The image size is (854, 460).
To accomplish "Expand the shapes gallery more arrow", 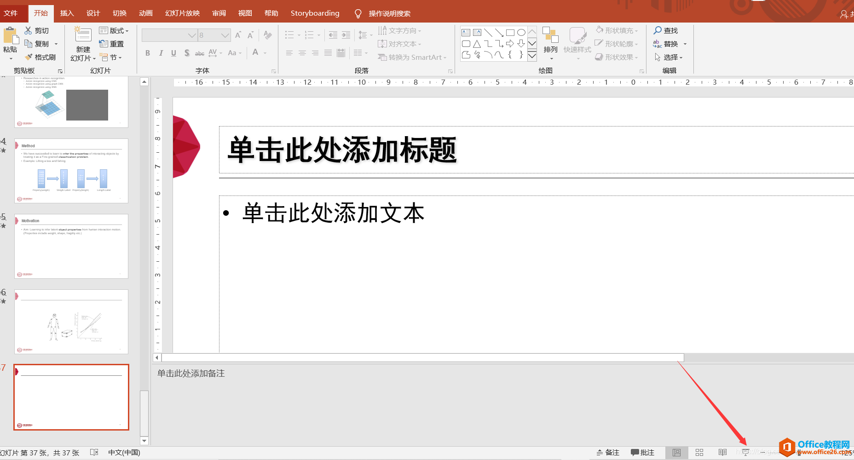I will pyautogui.click(x=532, y=56).
